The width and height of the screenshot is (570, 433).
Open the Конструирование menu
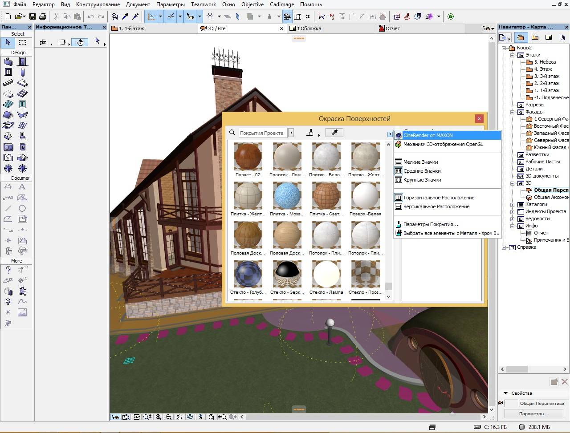[98, 4]
